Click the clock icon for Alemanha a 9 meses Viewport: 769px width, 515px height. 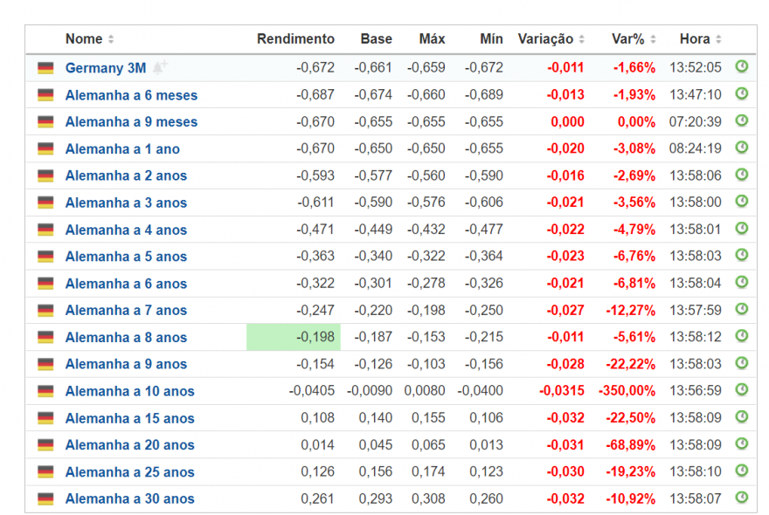[x=742, y=120]
